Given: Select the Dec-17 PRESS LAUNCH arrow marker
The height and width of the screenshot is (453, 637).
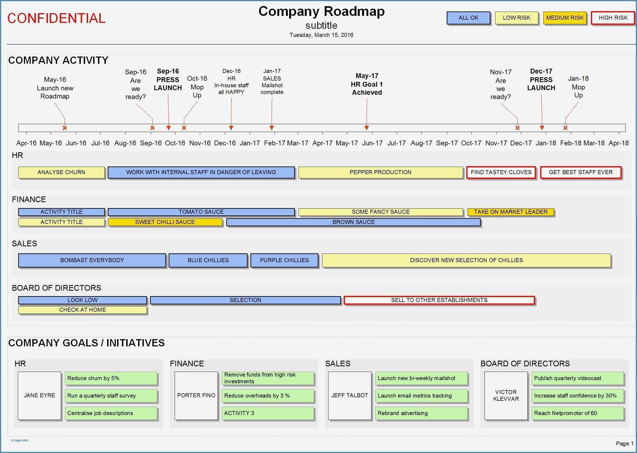Looking at the screenshot, I should click(542, 128).
